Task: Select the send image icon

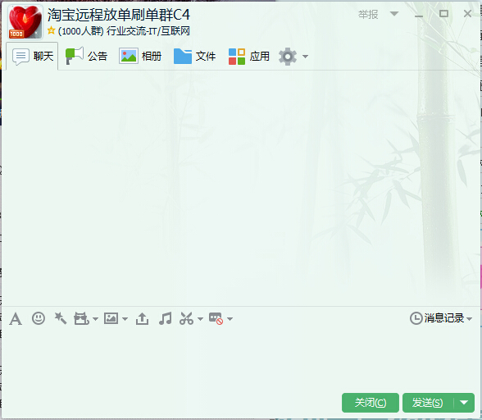Action: [111, 318]
